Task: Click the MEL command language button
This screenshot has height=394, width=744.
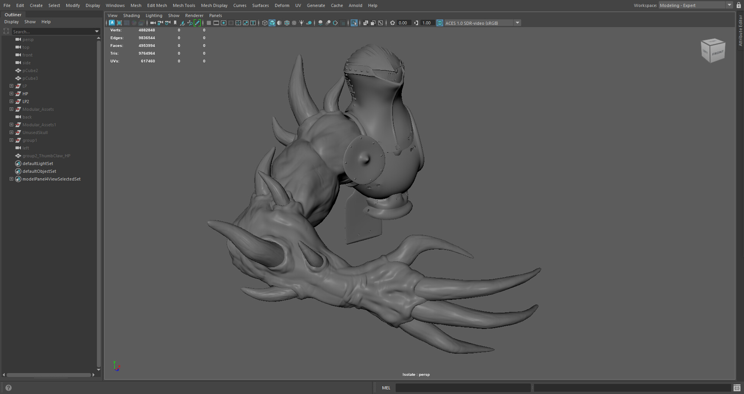Action: [386, 388]
